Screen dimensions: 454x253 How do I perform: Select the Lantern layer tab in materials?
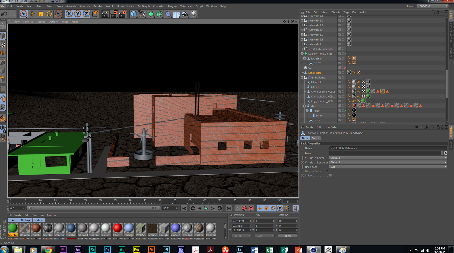[x=38, y=220]
